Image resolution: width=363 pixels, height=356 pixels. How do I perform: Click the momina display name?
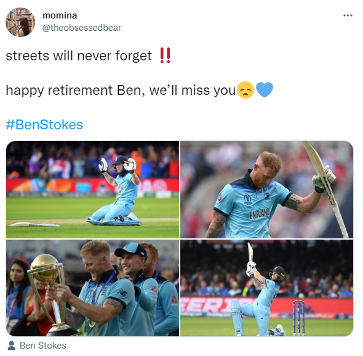click(x=60, y=15)
